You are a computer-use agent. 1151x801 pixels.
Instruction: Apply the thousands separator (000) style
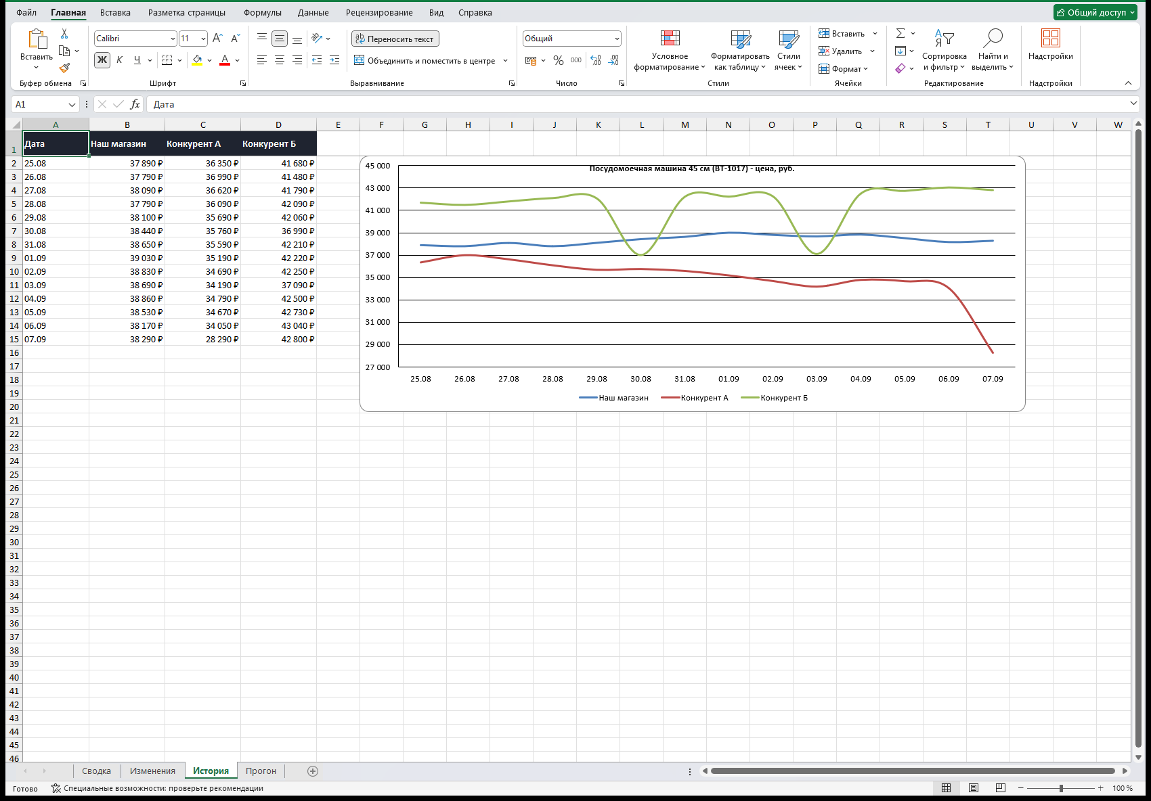click(x=576, y=60)
